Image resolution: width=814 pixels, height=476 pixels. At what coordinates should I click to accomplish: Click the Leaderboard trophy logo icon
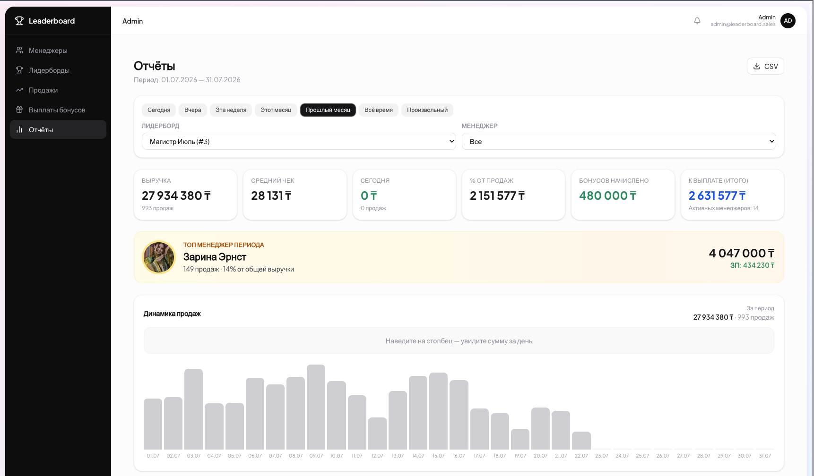coord(19,21)
